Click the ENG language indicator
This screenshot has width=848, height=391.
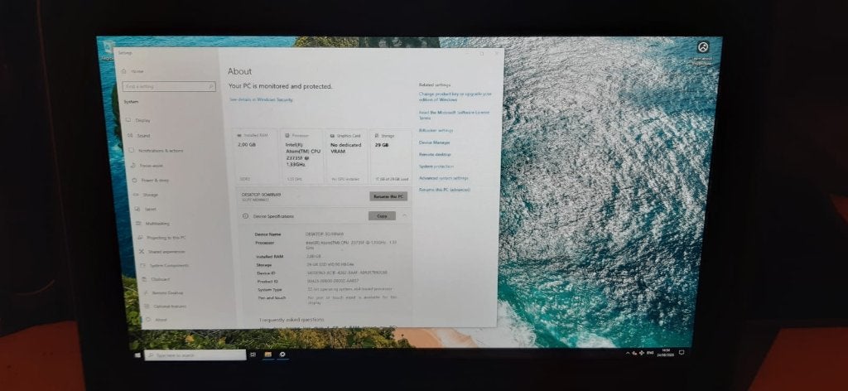click(650, 353)
